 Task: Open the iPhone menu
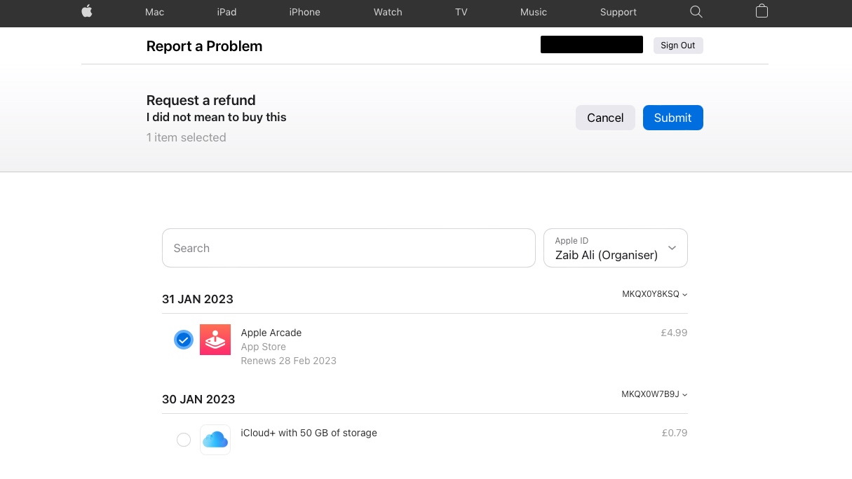(x=304, y=12)
